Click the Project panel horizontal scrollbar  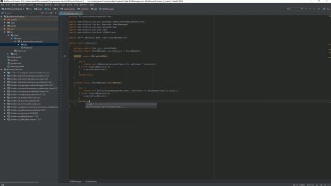[x=20, y=182]
